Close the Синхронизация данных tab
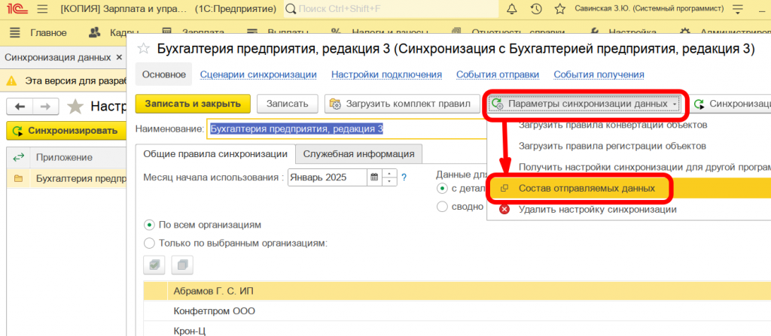This screenshot has height=336, width=771. pyautogui.click(x=118, y=57)
